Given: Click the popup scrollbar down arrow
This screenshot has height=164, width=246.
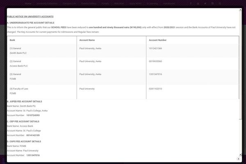Looking at the screenshot, I should (240, 155).
